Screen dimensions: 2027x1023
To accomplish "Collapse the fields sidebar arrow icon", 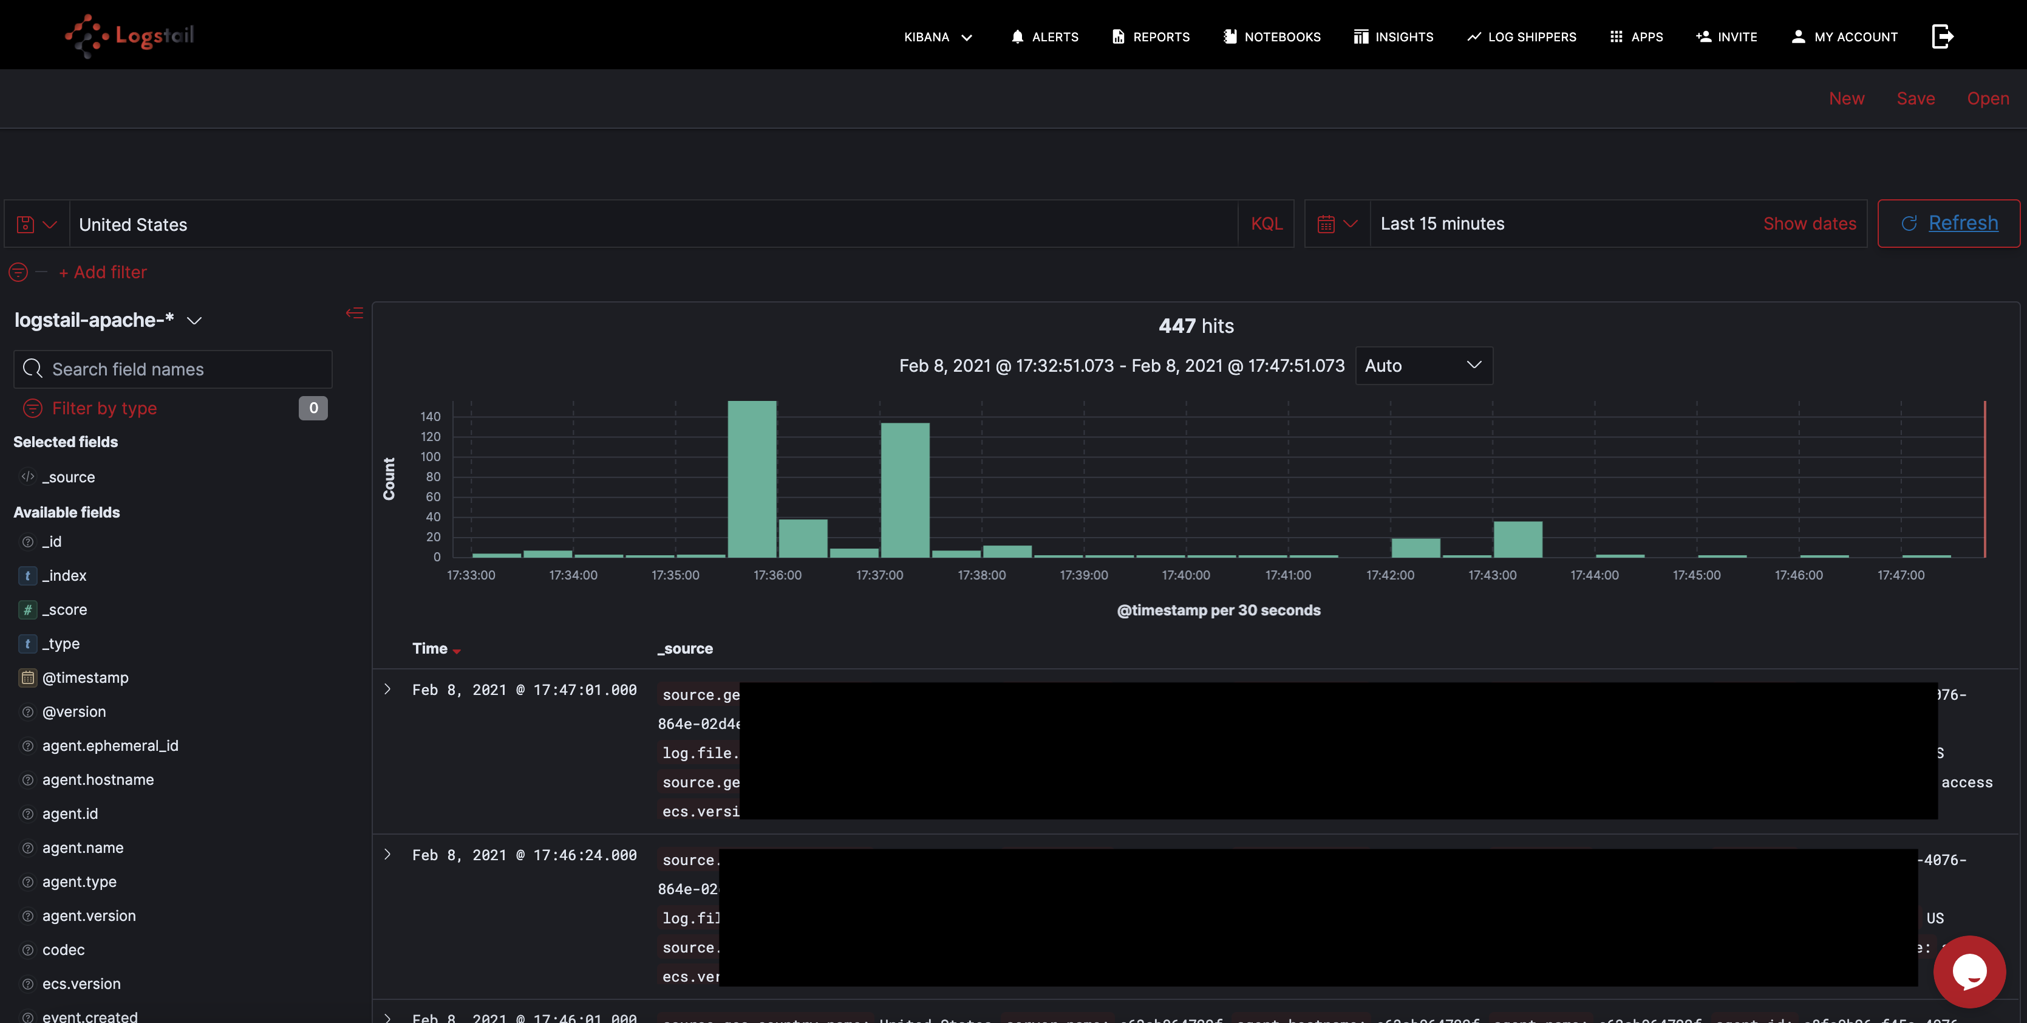I will [354, 313].
